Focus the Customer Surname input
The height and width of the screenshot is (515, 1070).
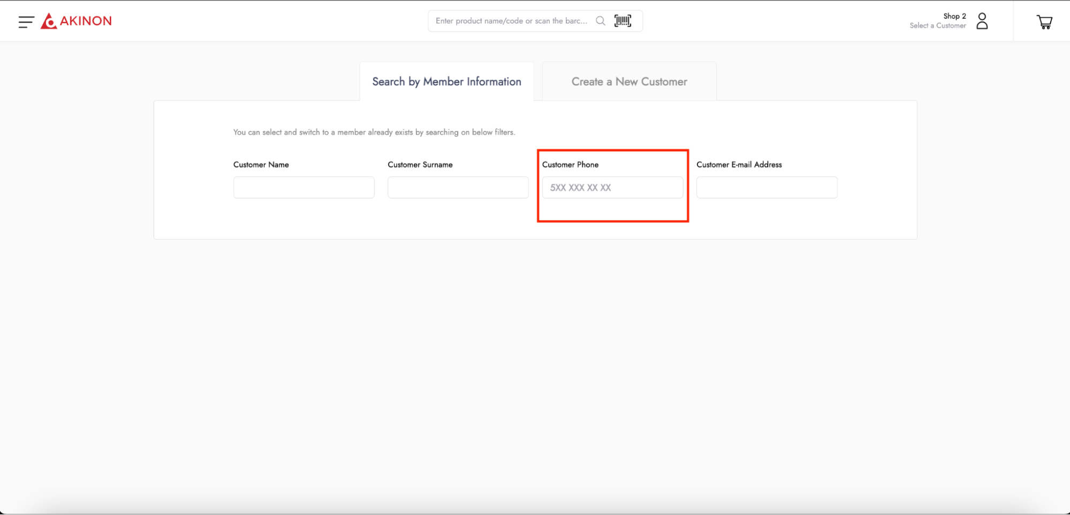point(458,188)
